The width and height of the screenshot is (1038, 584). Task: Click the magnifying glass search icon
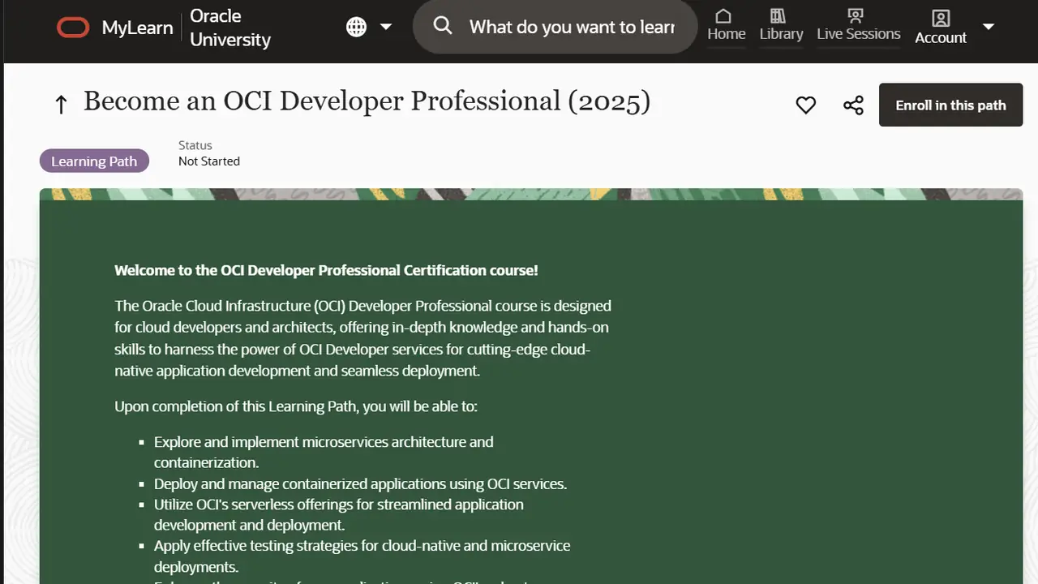(443, 26)
